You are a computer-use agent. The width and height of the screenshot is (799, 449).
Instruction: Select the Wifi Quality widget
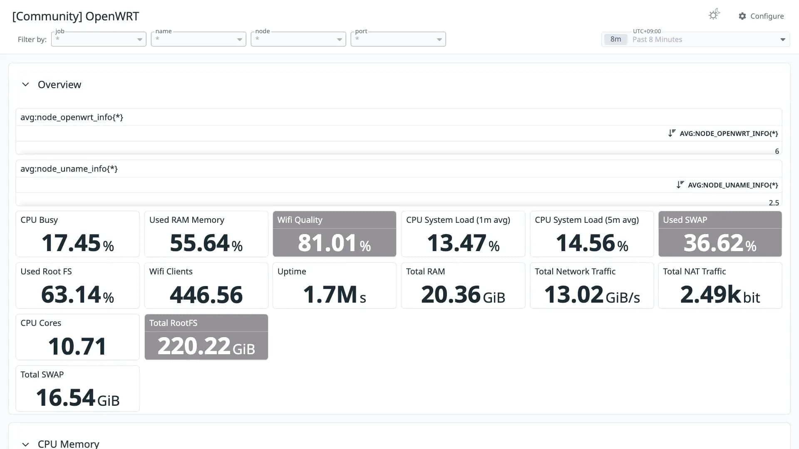[x=335, y=234]
